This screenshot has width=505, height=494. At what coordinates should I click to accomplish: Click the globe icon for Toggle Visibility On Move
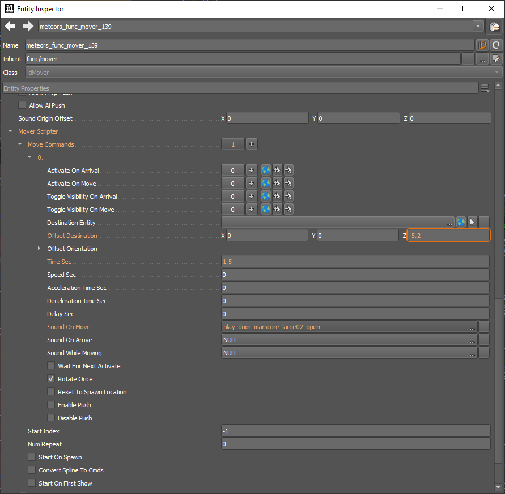point(266,210)
